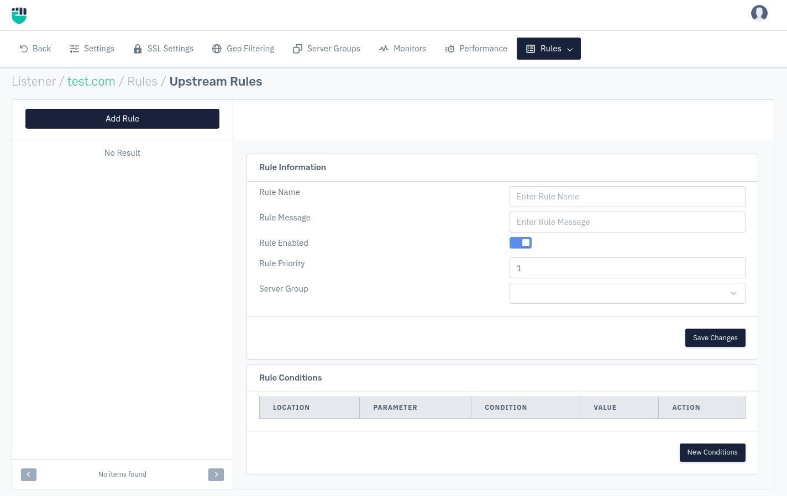Click the test.com breadcrumb link
This screenshot has height=496, width=787.
(91, 81)
